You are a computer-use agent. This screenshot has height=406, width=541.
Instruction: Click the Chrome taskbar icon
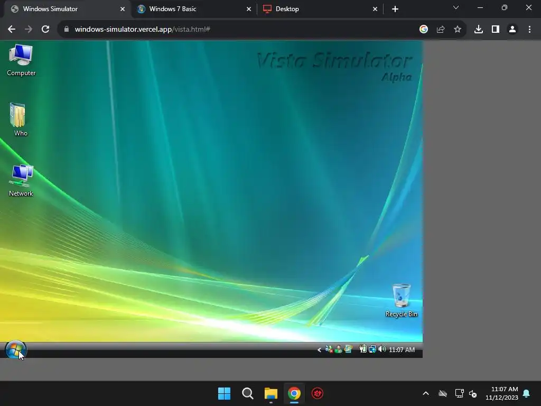click(x=294, y=393)
